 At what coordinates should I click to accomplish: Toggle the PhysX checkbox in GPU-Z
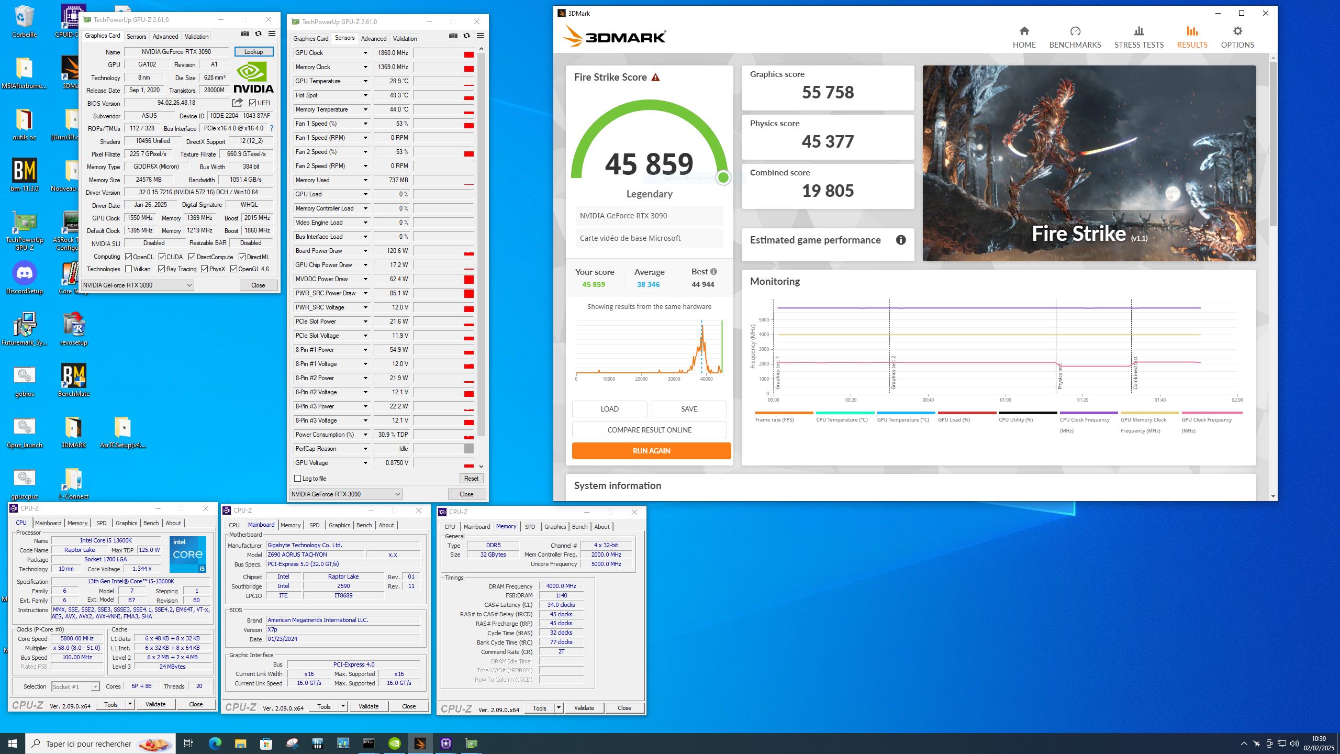tap(204, 269)
